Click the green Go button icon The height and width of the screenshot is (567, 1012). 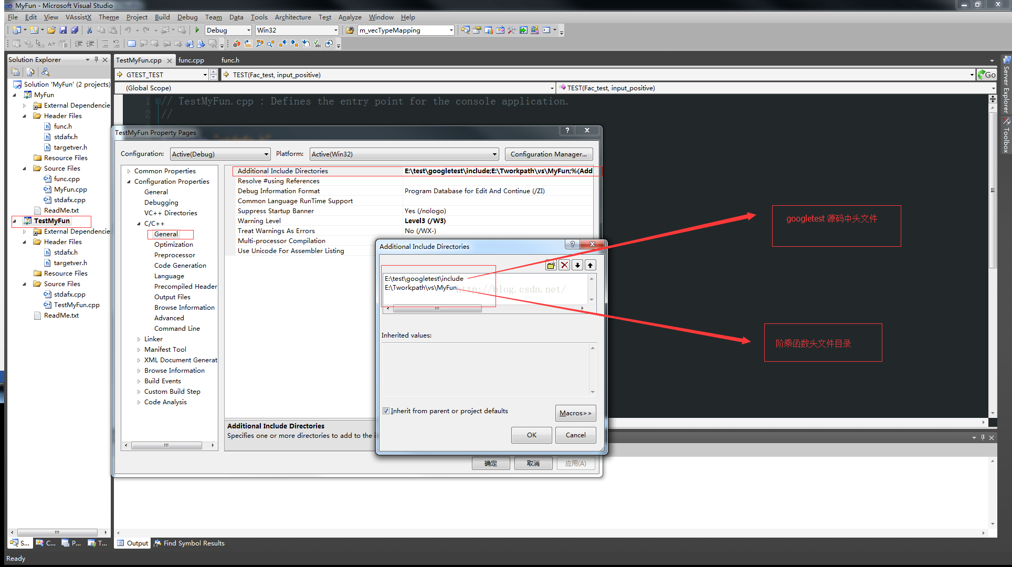click(x=987, y=75)
